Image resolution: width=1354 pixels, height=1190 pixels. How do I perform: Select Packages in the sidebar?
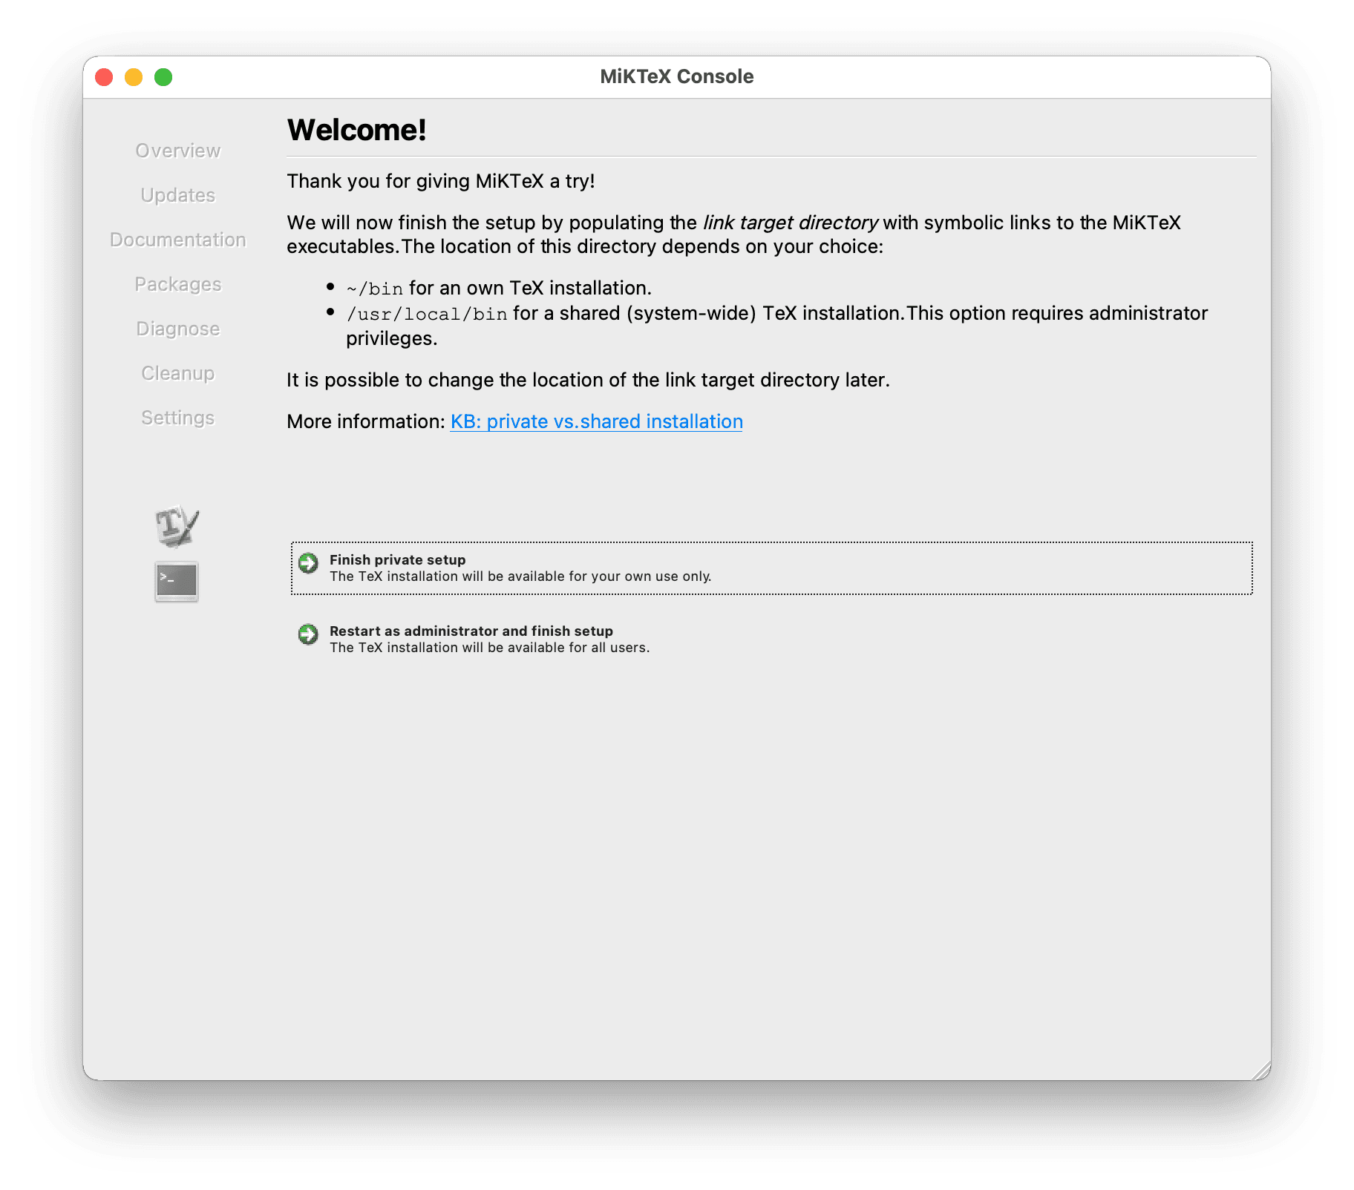coord(178,284)
